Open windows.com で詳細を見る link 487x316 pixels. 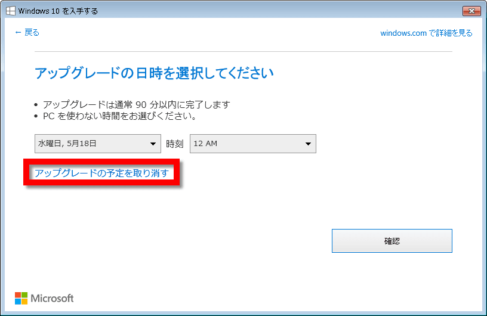pyautogui.click(x=426, y=33)
